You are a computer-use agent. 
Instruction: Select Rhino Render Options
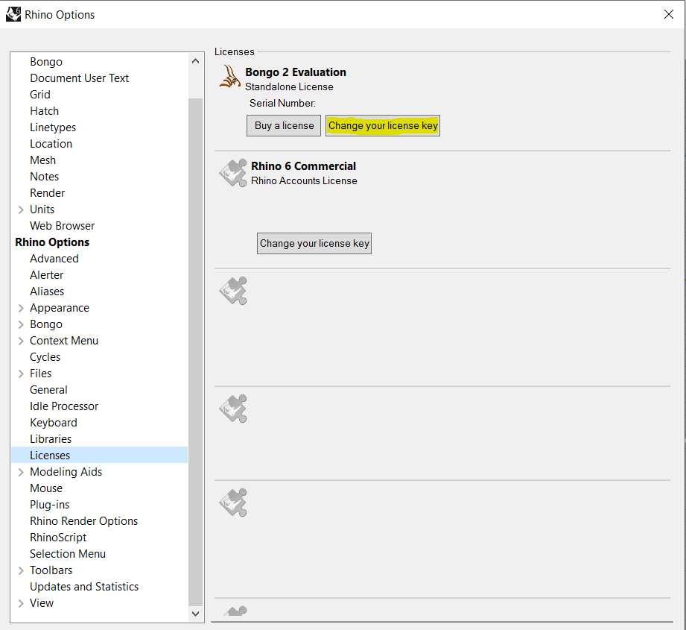coord(83,521)
